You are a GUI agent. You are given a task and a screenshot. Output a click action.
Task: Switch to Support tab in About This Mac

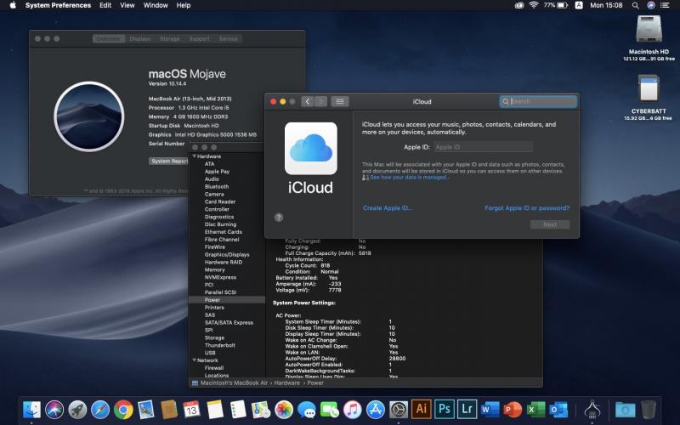199,38
